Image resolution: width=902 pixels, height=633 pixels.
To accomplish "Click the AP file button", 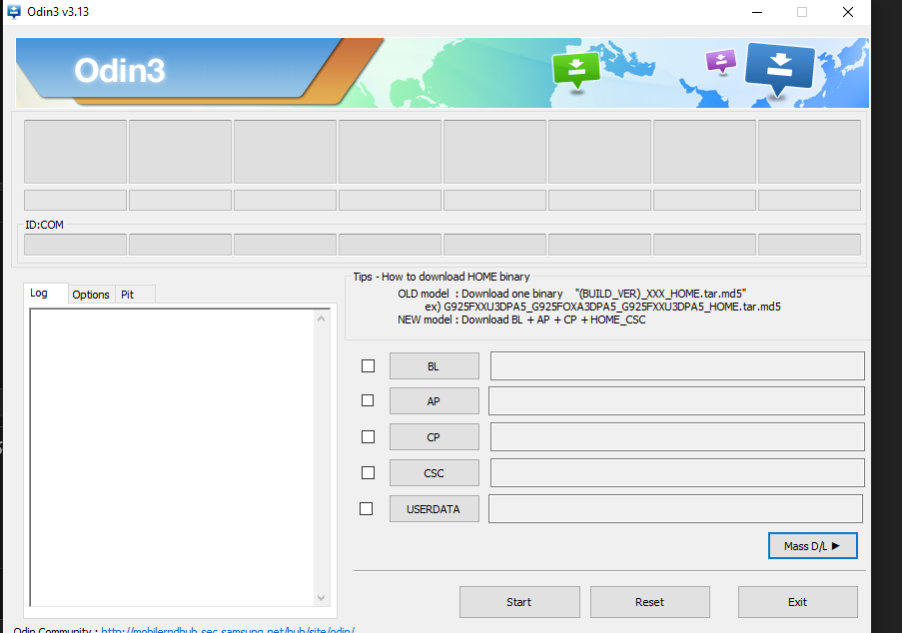I will (435, 401).
